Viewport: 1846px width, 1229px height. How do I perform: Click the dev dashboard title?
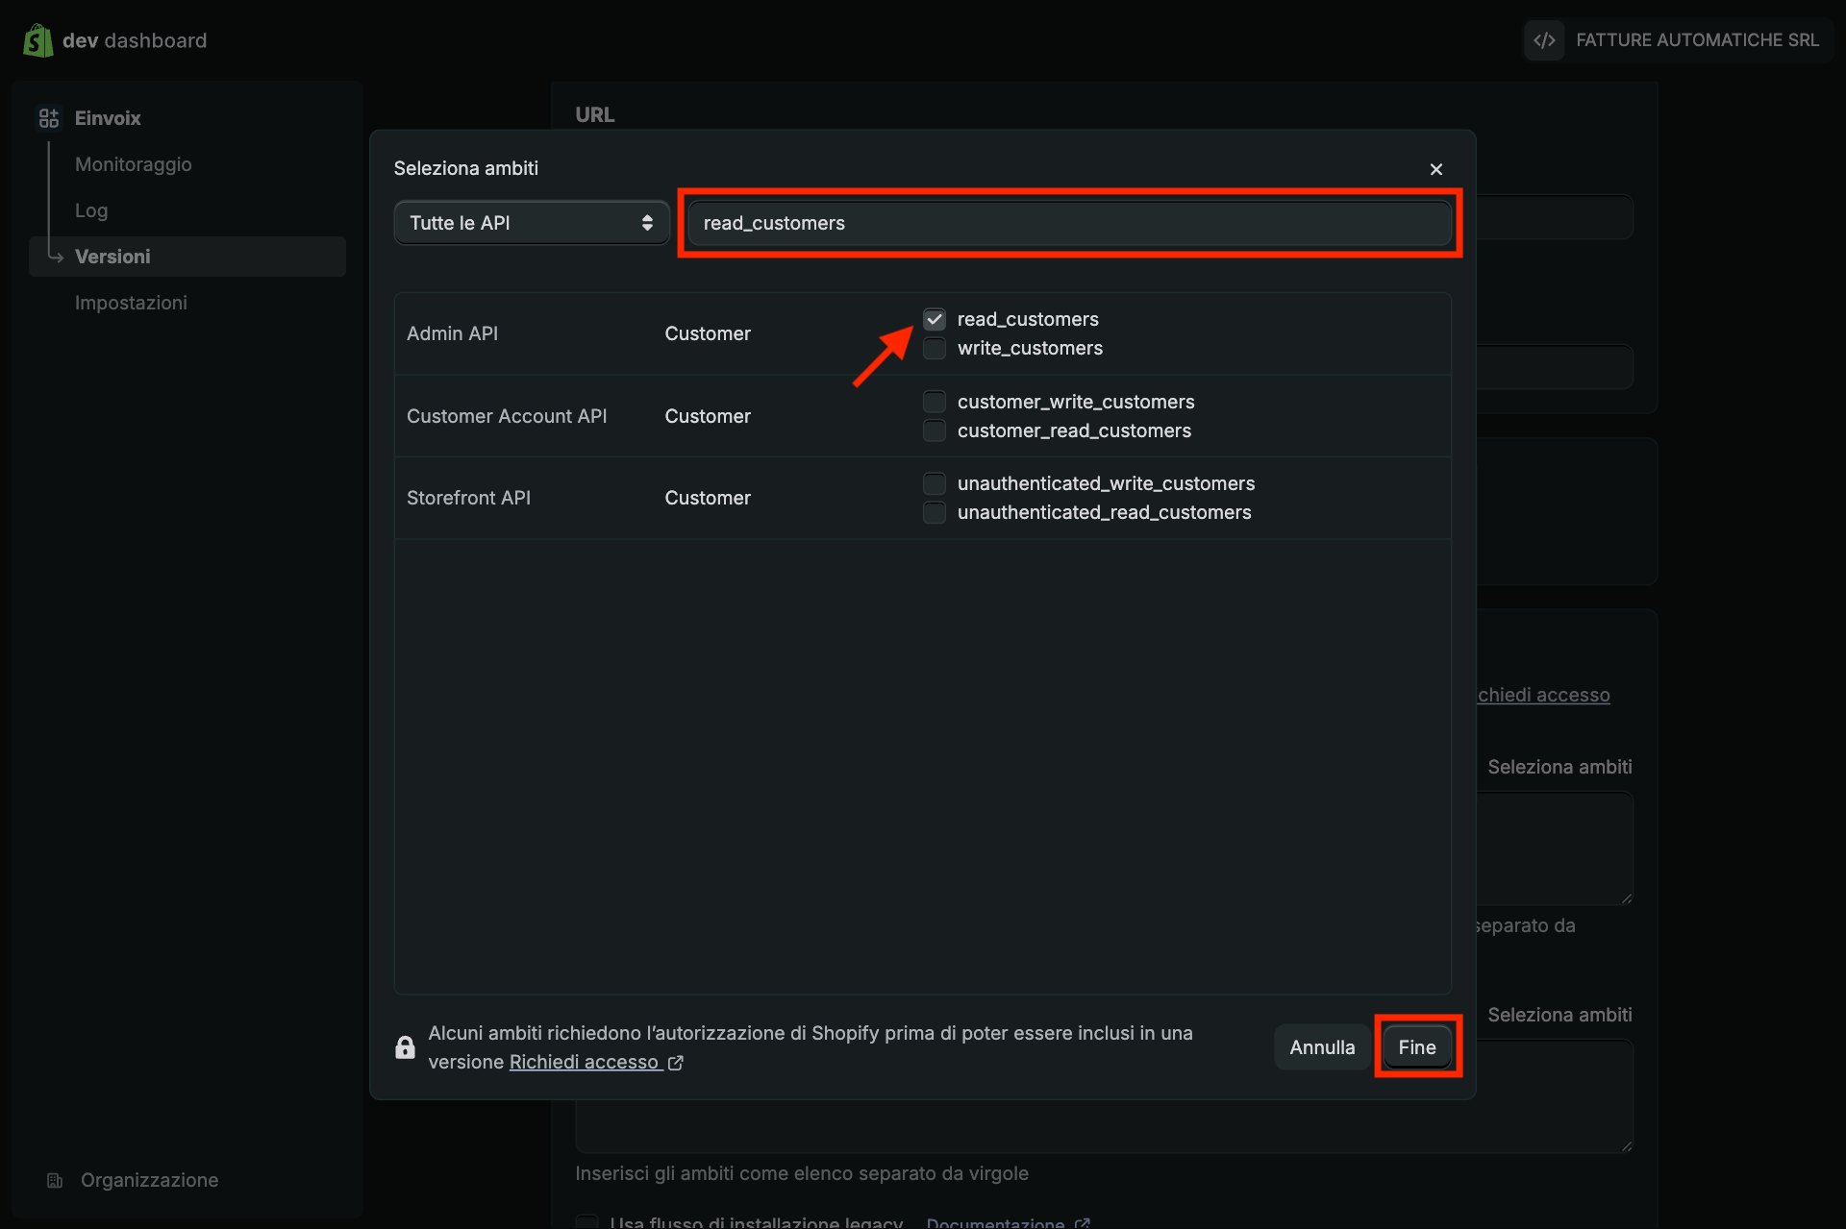point(135,40)
